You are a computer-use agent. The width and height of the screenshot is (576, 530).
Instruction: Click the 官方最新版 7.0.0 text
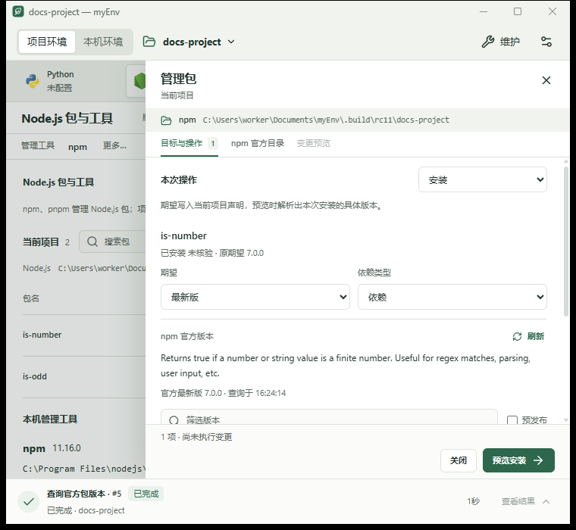[192, 393]
